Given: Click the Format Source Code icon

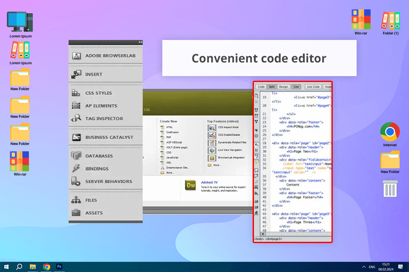Looking at the screenshot, I should (256, 212).
